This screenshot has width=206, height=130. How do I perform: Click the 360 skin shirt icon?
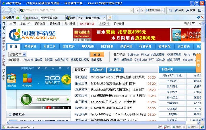(x=39, y=68)
